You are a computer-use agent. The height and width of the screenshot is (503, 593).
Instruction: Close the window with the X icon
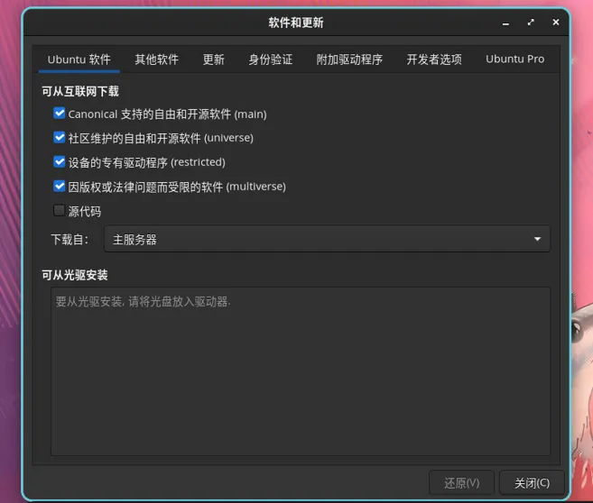pos(556,23)
